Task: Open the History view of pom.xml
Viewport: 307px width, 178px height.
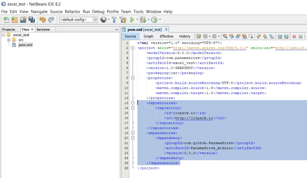Action: (185, 36)
